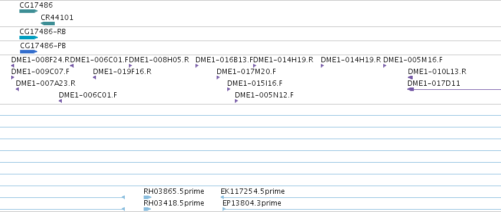Select the CG17486-PB protein glyph
This screenshot has width=501, height=212.
click(28, 52)
